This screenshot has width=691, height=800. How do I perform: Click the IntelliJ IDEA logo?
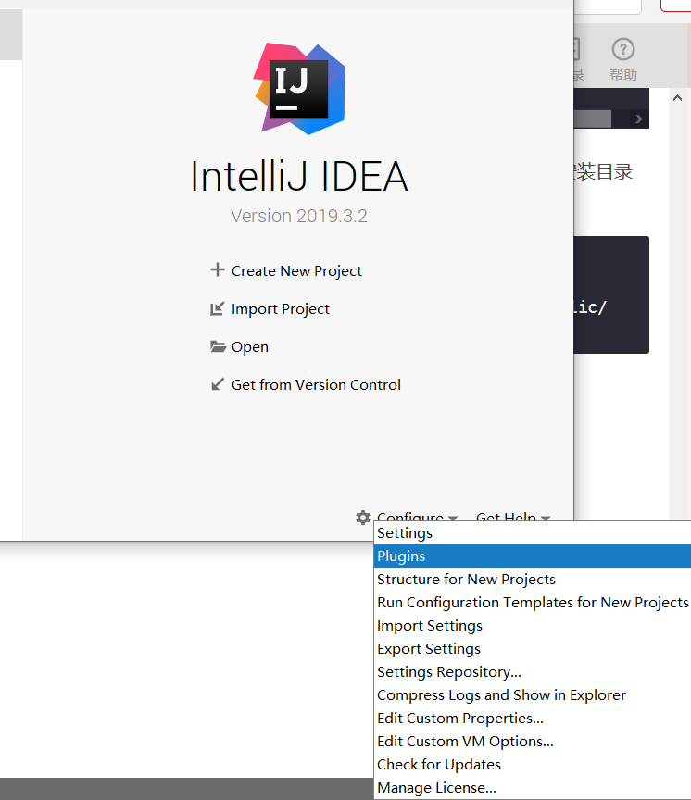tap(299, 89)
